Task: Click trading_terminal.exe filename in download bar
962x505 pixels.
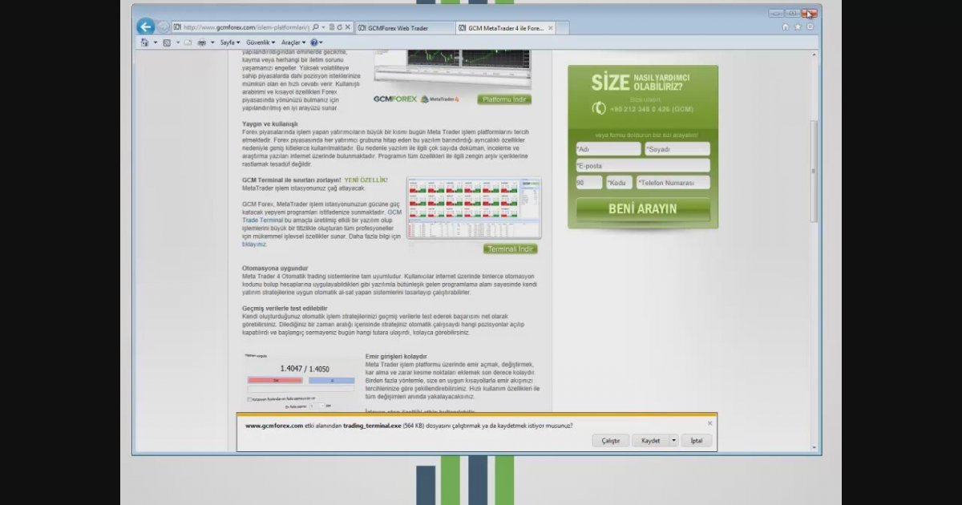Action: (372, 426)
